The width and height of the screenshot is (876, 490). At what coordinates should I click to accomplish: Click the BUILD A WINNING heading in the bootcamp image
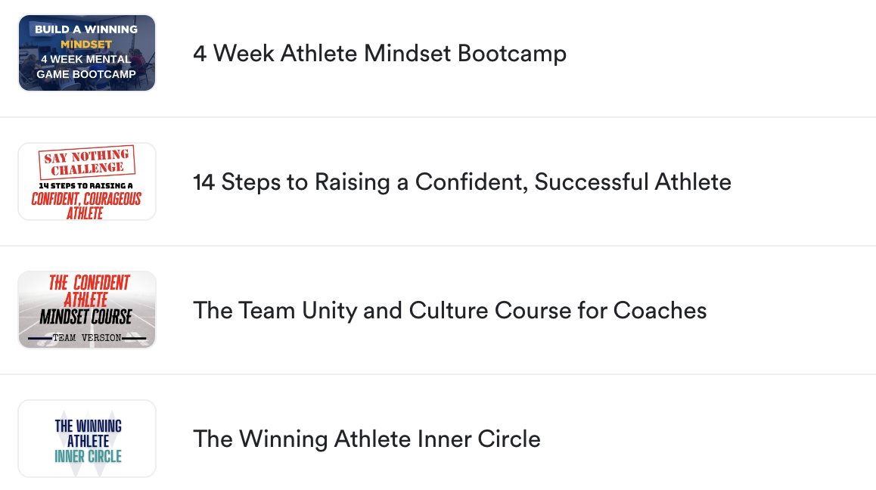pyautogui.click(x=86, y=30)
